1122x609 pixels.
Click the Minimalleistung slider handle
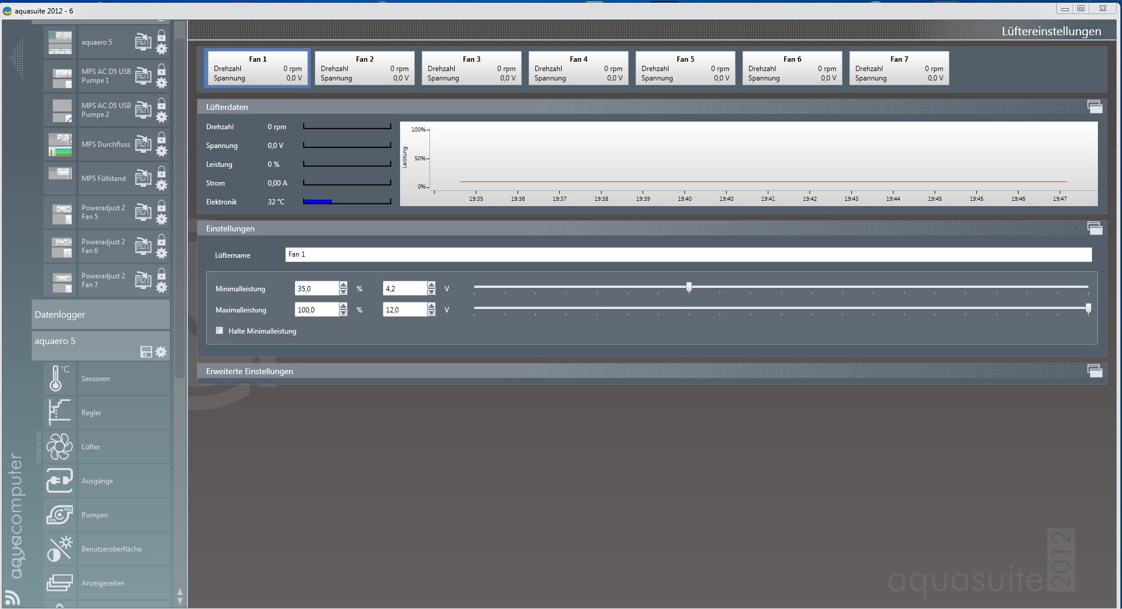click(689, 287)
